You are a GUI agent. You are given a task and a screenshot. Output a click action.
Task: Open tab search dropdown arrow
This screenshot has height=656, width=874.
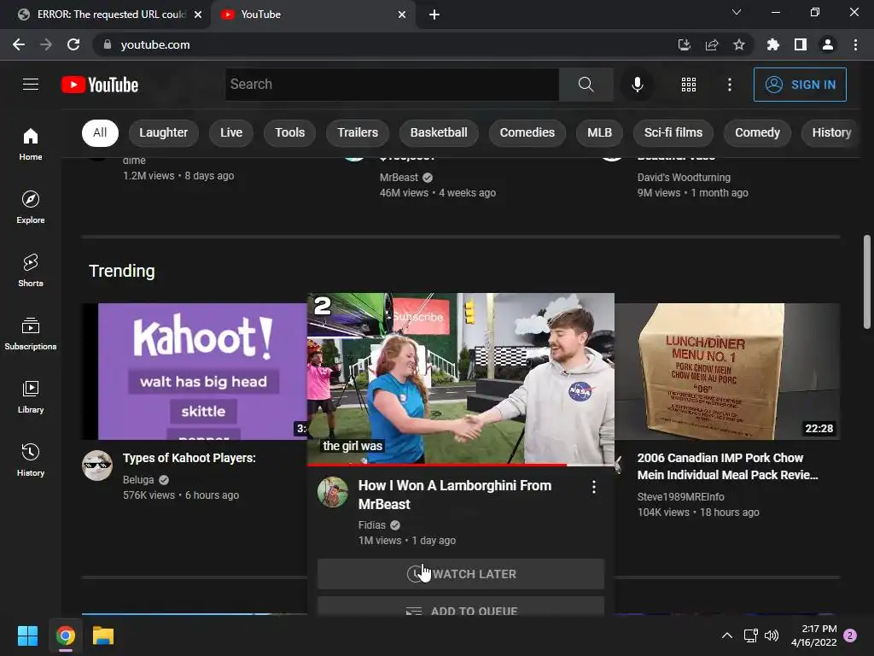pos(737,12)
